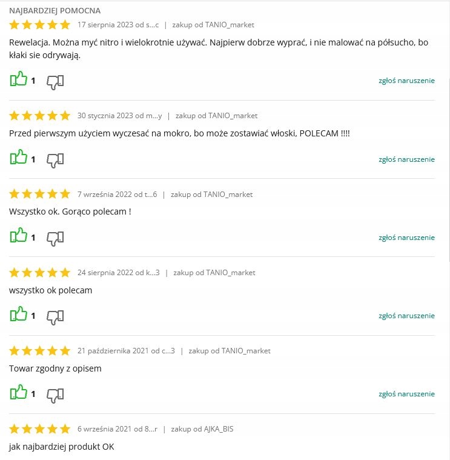Dislike the 30 stycznia 2023 review

[55, 160]
